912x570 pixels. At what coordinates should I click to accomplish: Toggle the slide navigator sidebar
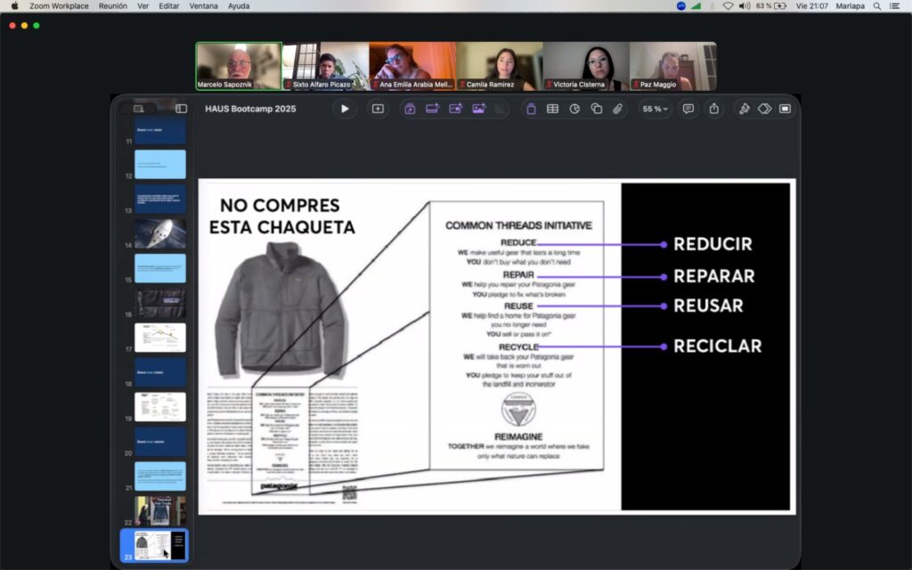click(181, 109)
